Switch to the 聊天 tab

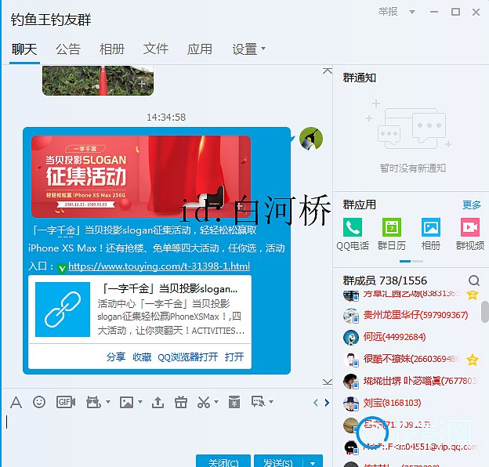[24, 49]
